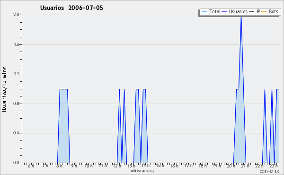
Task: Click the '6 h' x-axis label
Action: point(31,166)
